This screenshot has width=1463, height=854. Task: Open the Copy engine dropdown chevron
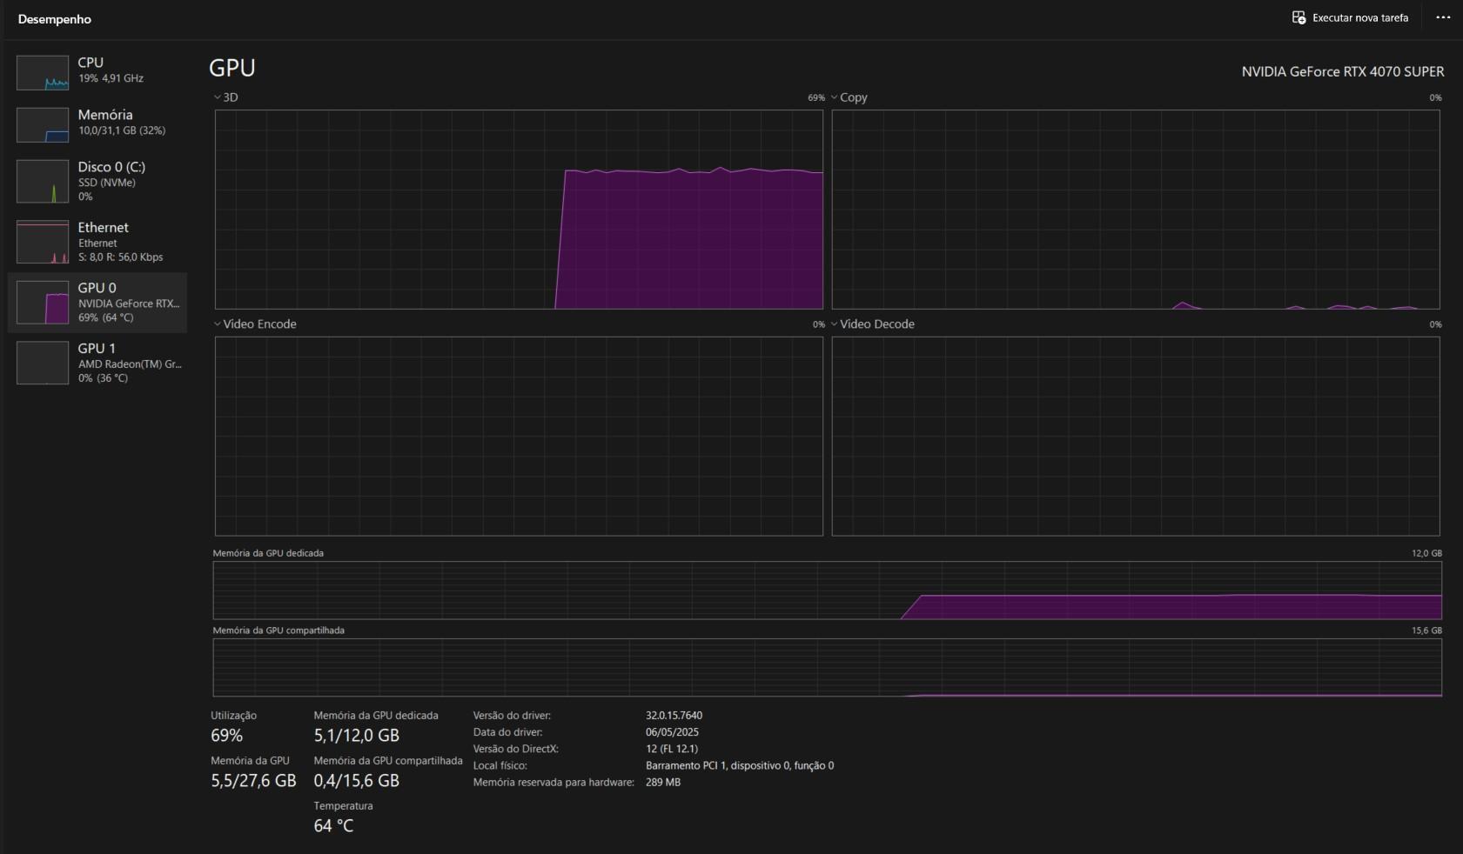click(835, 97)
